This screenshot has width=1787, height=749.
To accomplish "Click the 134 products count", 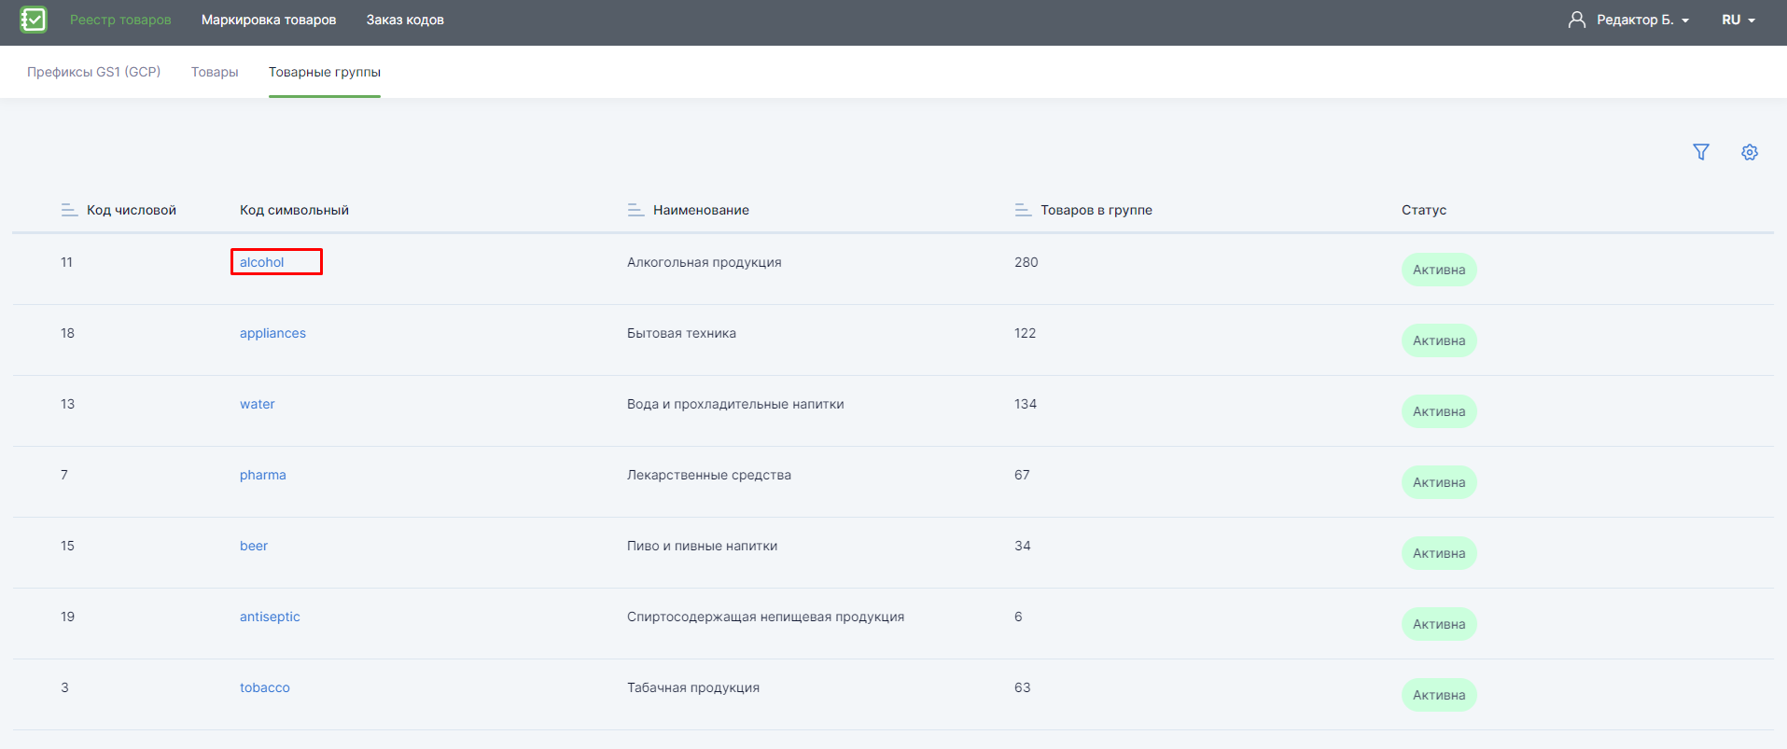I will pyautogui.click(x=1026, y=404).
